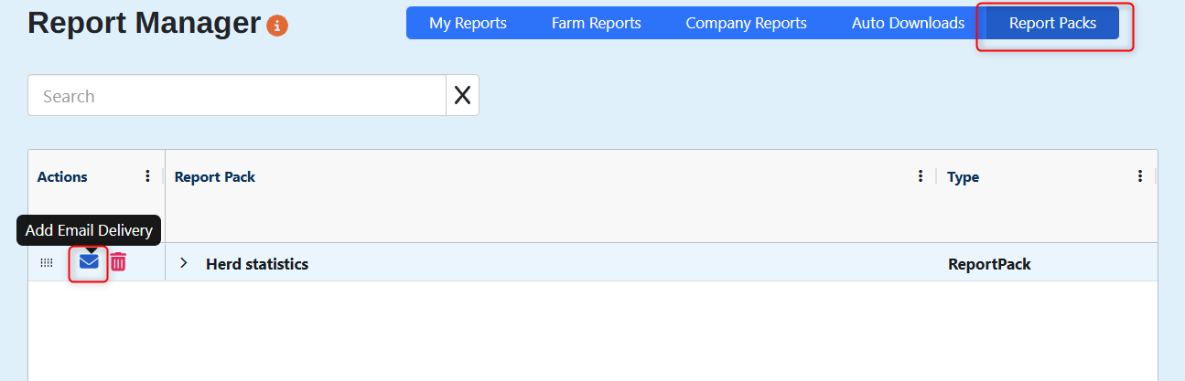
Task: Click the orange info icon beside Report Manager
Action: tap(277, 26)
